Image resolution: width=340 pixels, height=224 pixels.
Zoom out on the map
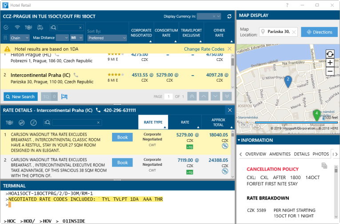(330, 71)
